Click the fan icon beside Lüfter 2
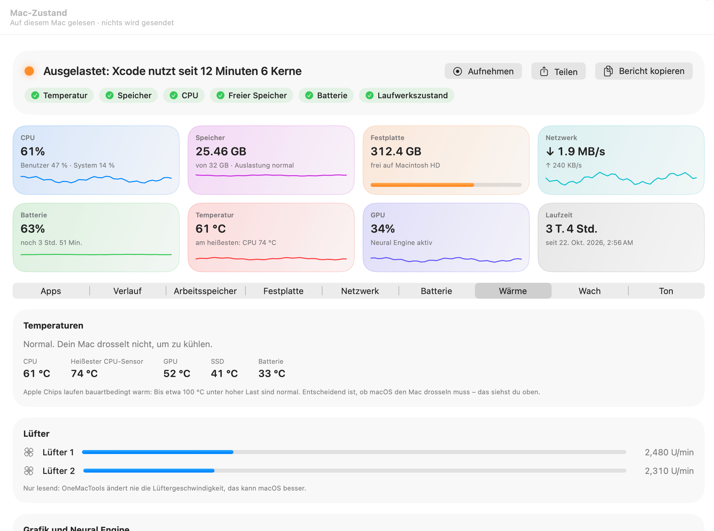 point(29,471)
